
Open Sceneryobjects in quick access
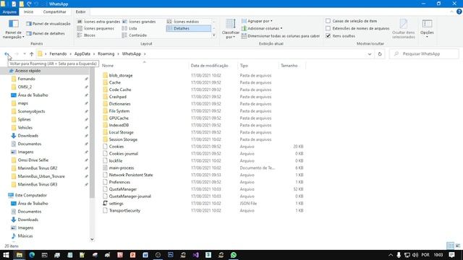(x=31, y=111)
